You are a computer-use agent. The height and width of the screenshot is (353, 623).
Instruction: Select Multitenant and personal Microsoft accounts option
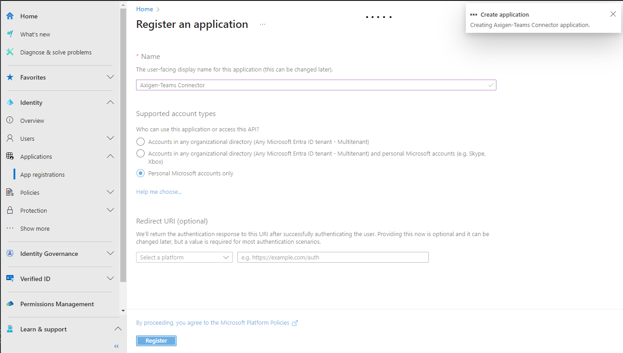tap(141, 154)
